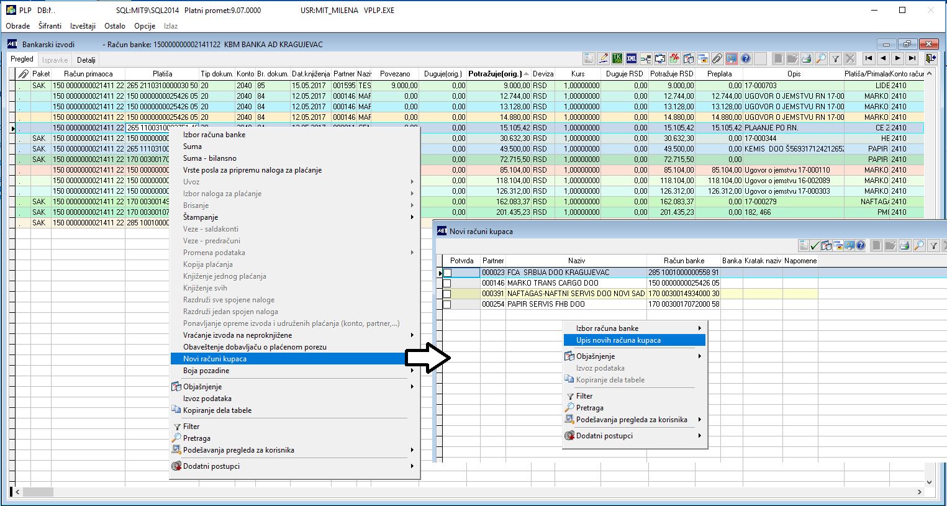The image size is (947, 506).
Task: Click the pencil edit icon in main toolbar
Action: click(603, 58)
